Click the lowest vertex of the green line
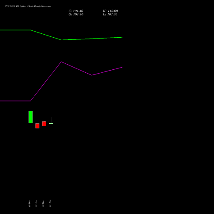This screenshot has width=214, height=214. point(61,40)
